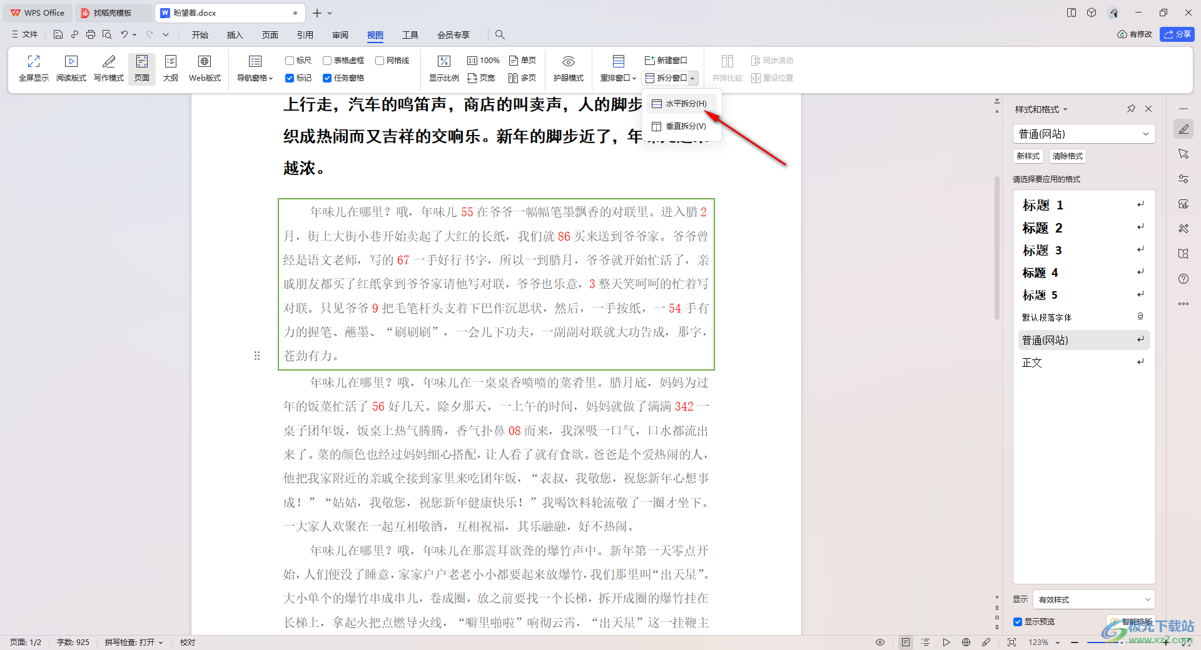This screenshot has height=650, width=1201.
Task: Click the paragraph drag handle beside the text box
Action: coord(257,356)
